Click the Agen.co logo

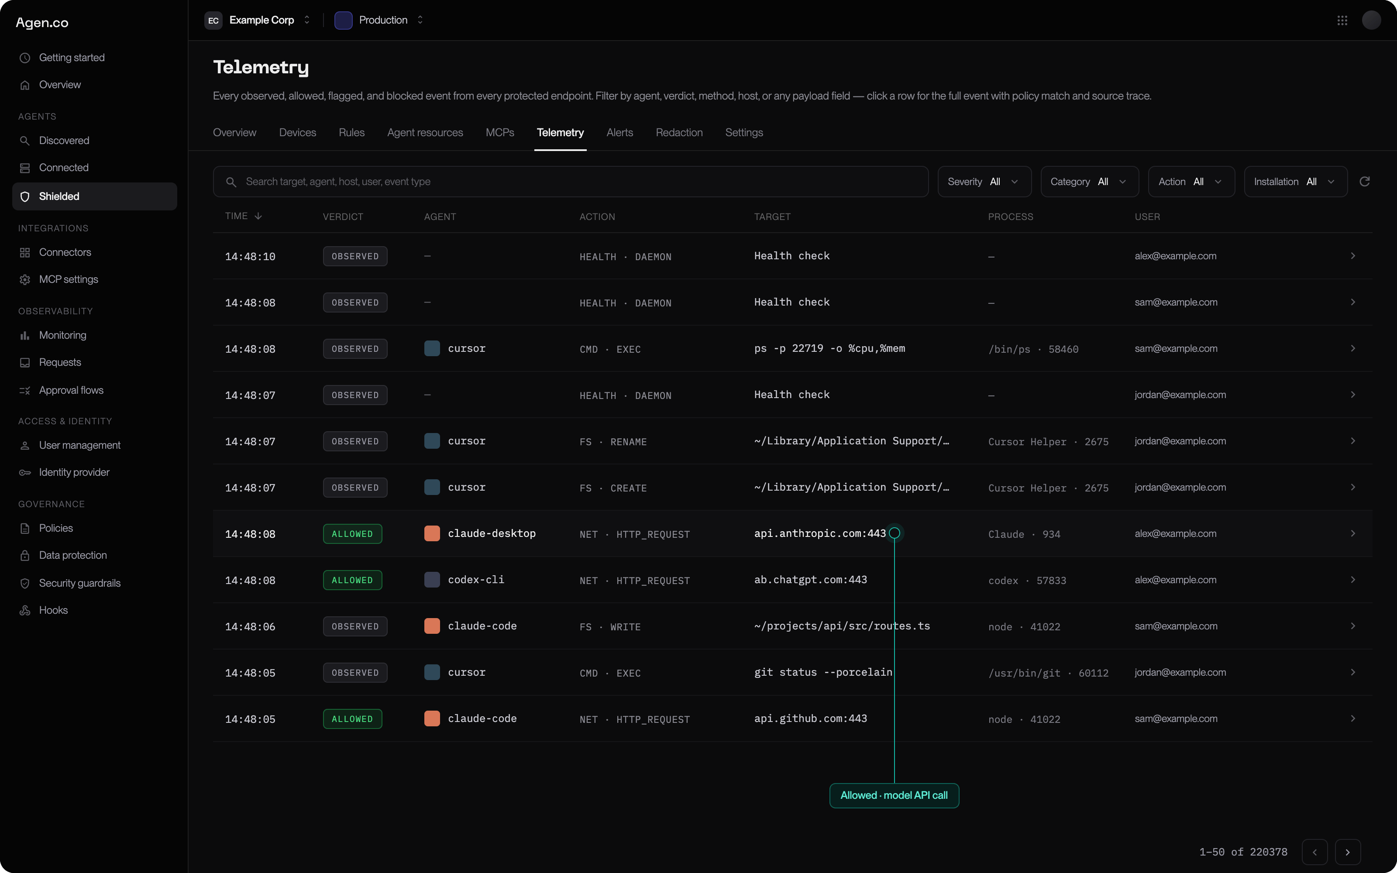click(42, 23)
